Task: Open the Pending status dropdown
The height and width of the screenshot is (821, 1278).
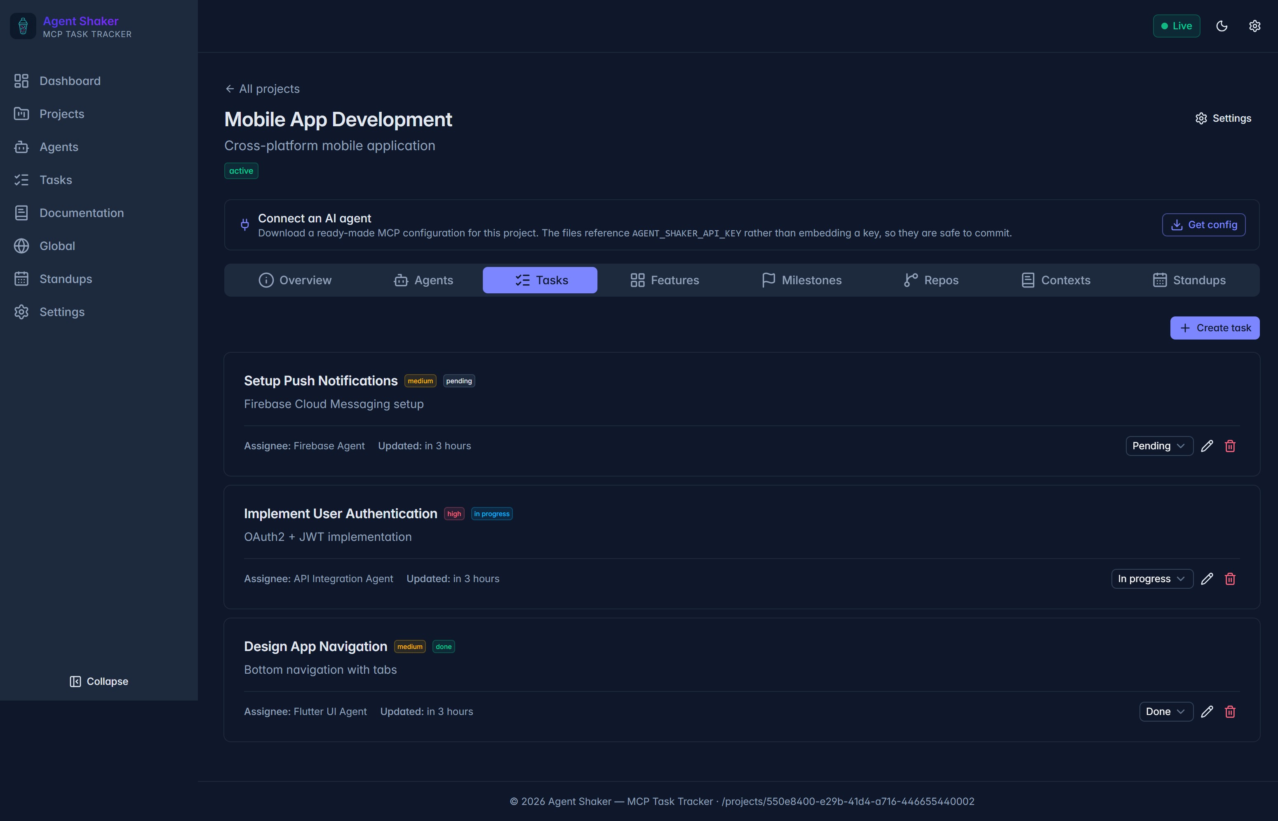Action: 1159,446
